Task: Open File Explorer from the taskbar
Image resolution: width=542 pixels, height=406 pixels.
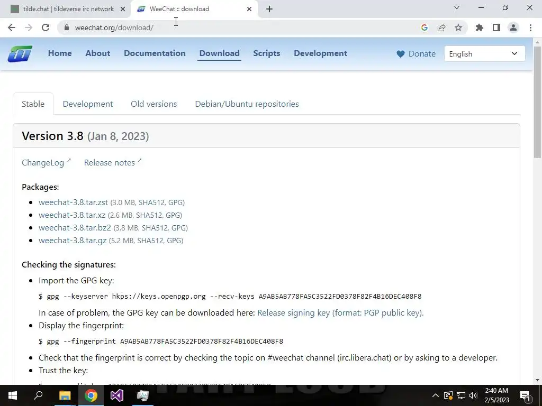Action: 65,395
